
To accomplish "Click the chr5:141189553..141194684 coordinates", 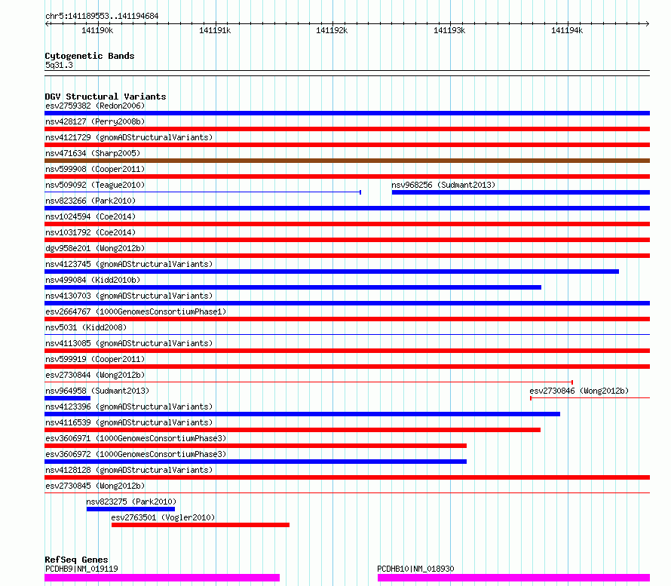I will point(102,16).
